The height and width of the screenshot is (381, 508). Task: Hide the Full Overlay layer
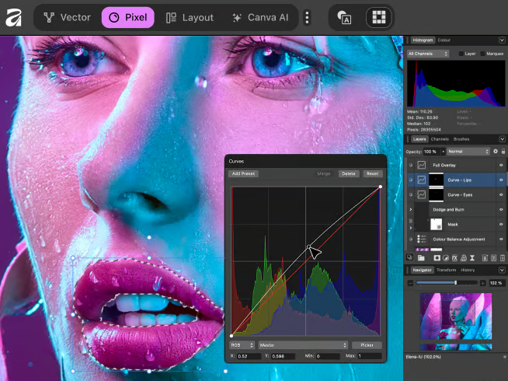pos(502,166)
